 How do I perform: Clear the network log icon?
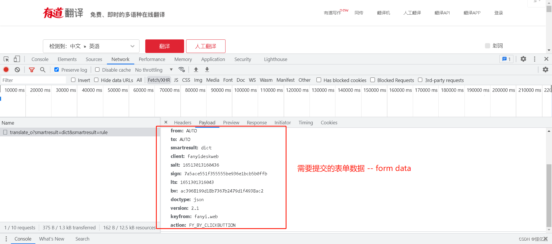tap(17, 70)
